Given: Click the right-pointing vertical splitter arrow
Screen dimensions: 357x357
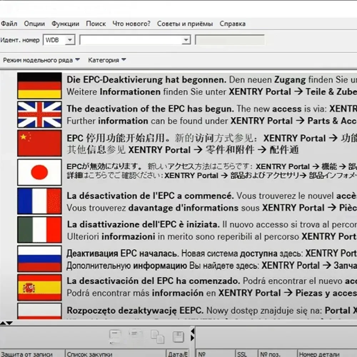Looking at the screenshot, I should pos(193,338).
